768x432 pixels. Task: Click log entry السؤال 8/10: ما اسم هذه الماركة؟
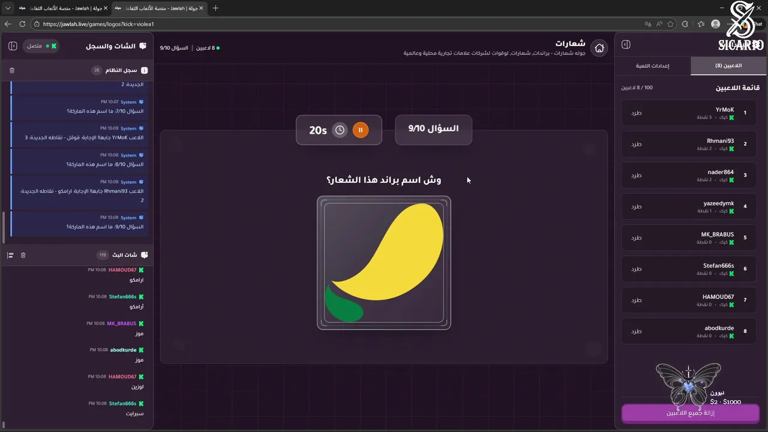click(x=80, y=160)
